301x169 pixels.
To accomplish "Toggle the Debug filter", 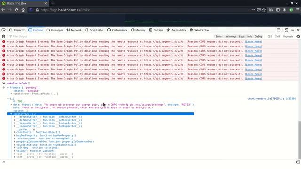I will point(258,36).
